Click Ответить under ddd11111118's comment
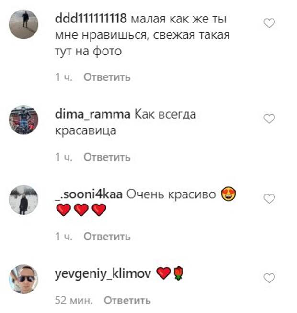This screenshot has width=297, height=313. click(107, 77)
